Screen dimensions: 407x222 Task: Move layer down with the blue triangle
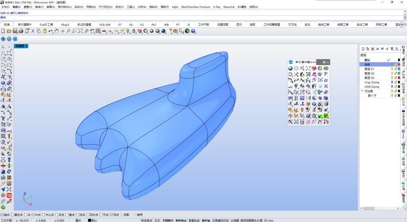[382, 49]
